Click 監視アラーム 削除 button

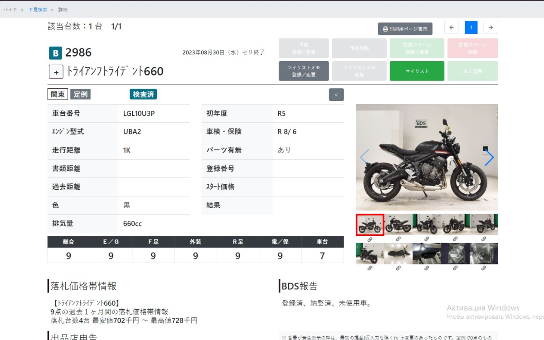click(x=472, y=48)
